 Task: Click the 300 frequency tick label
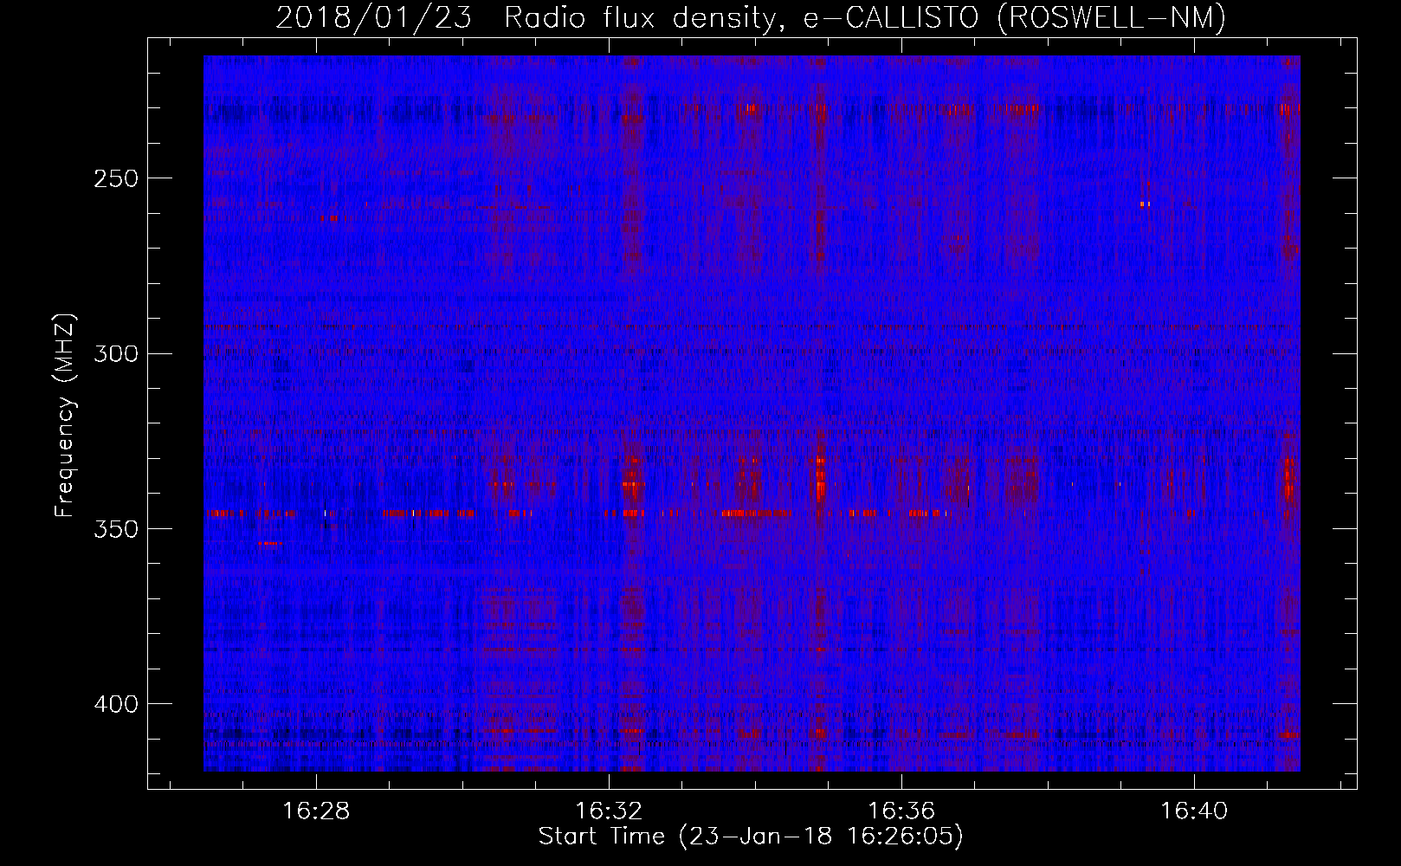coord(115,353)
